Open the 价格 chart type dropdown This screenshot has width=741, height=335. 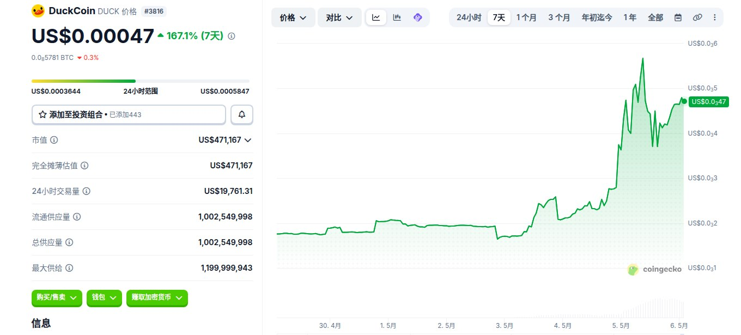(293, 17)
